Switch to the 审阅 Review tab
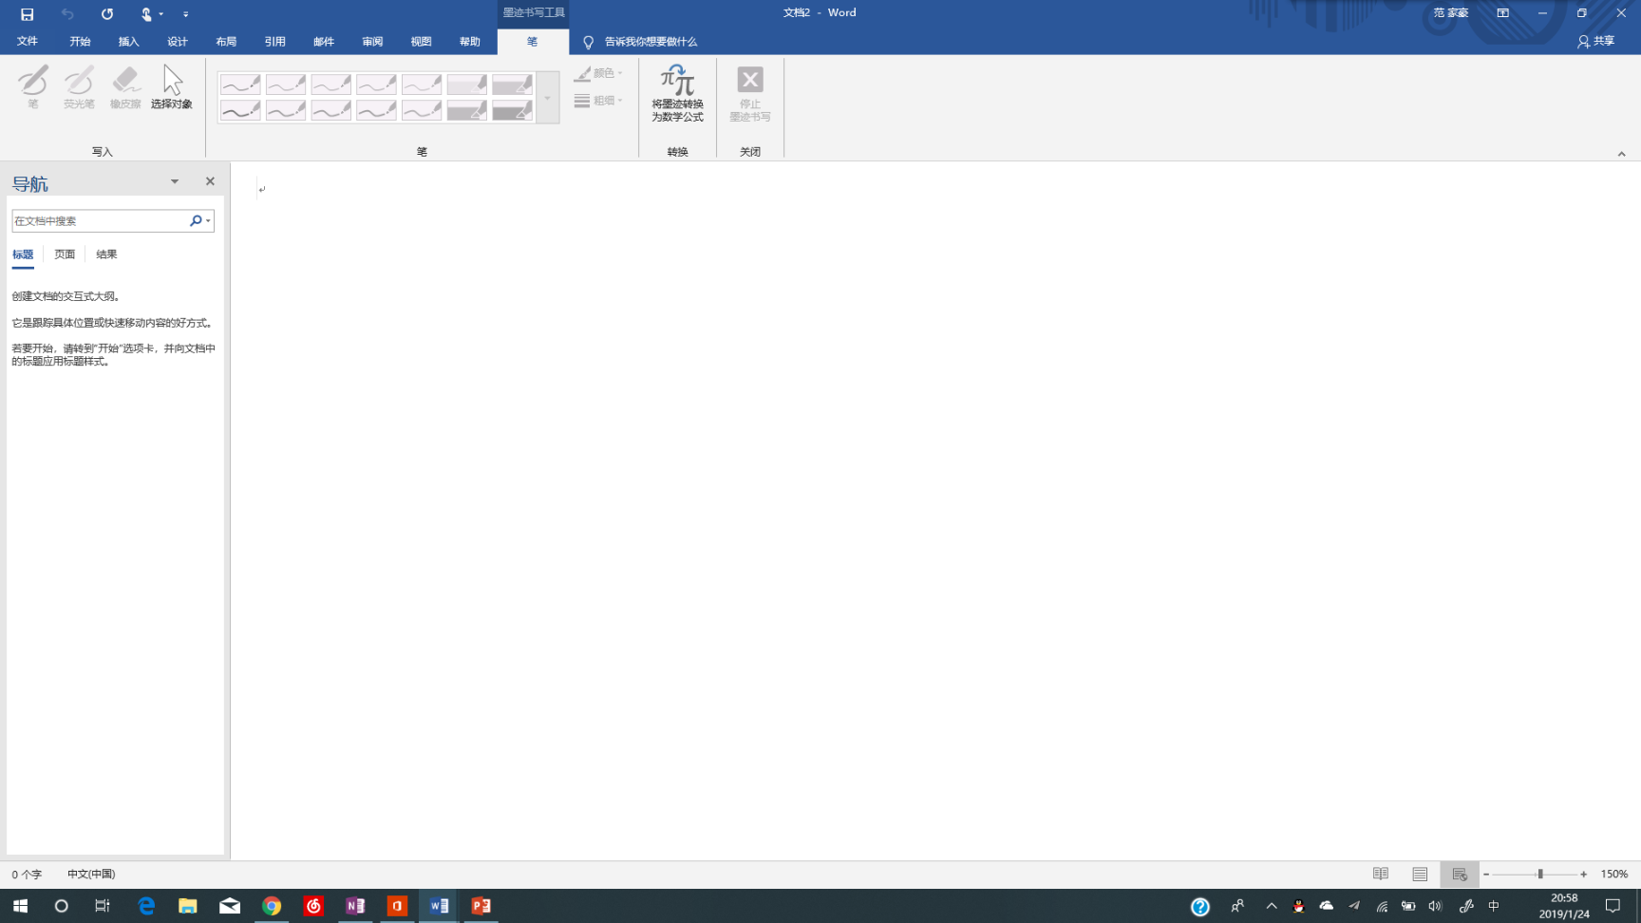Screen dimensions: 1641x923 pos(372,42)
